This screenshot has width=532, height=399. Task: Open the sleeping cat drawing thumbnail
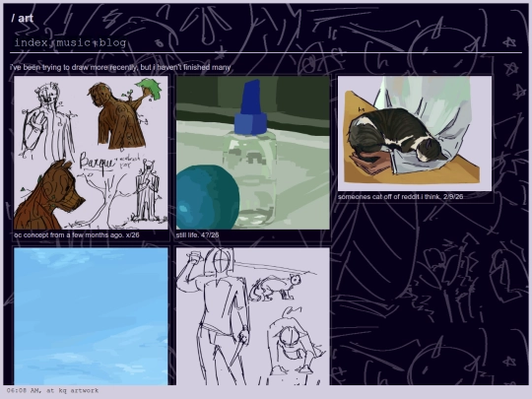point(415,133)
